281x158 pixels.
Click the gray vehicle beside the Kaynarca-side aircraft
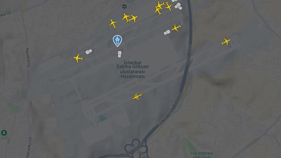89,52
